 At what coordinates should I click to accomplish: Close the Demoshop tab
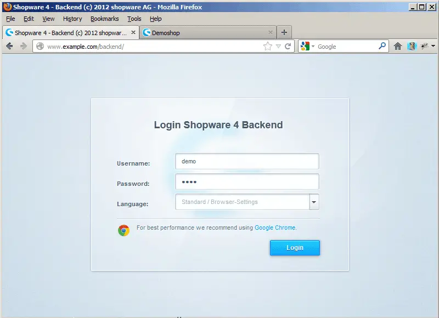coord(270,32)
